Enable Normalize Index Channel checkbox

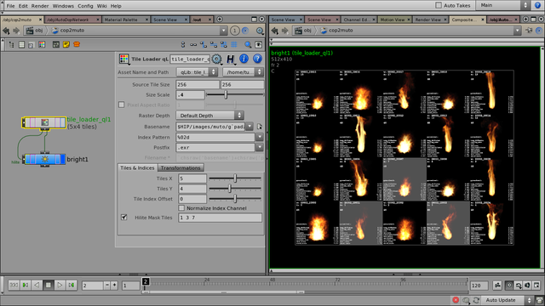181,208
